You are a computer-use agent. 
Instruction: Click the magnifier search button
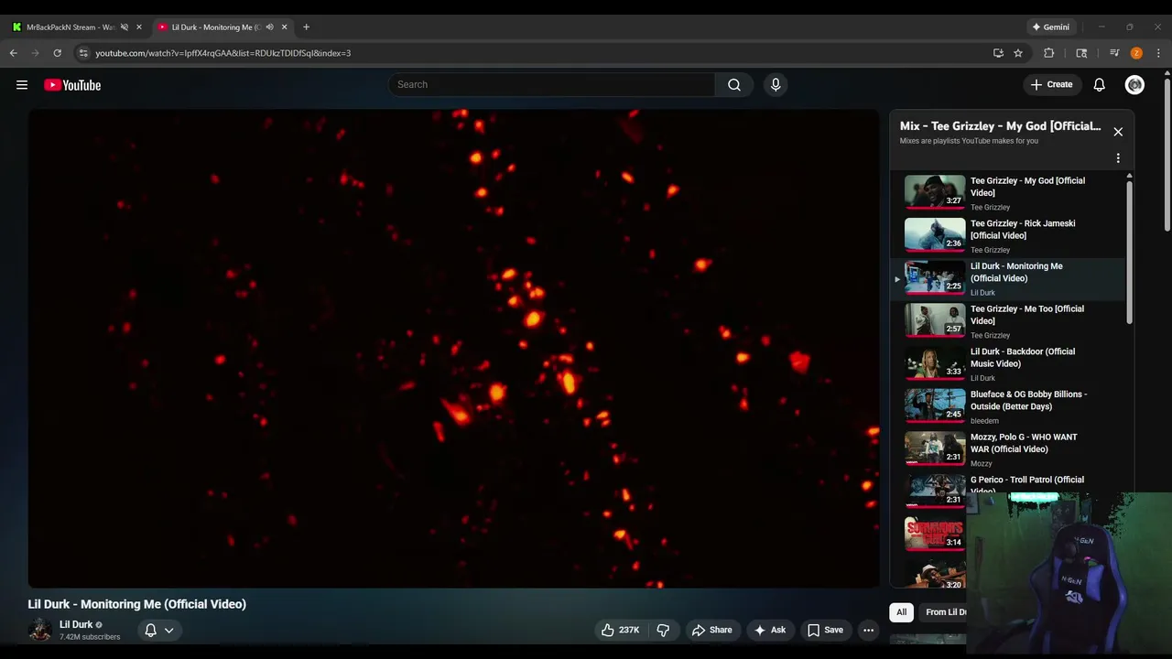pos(734,84)
